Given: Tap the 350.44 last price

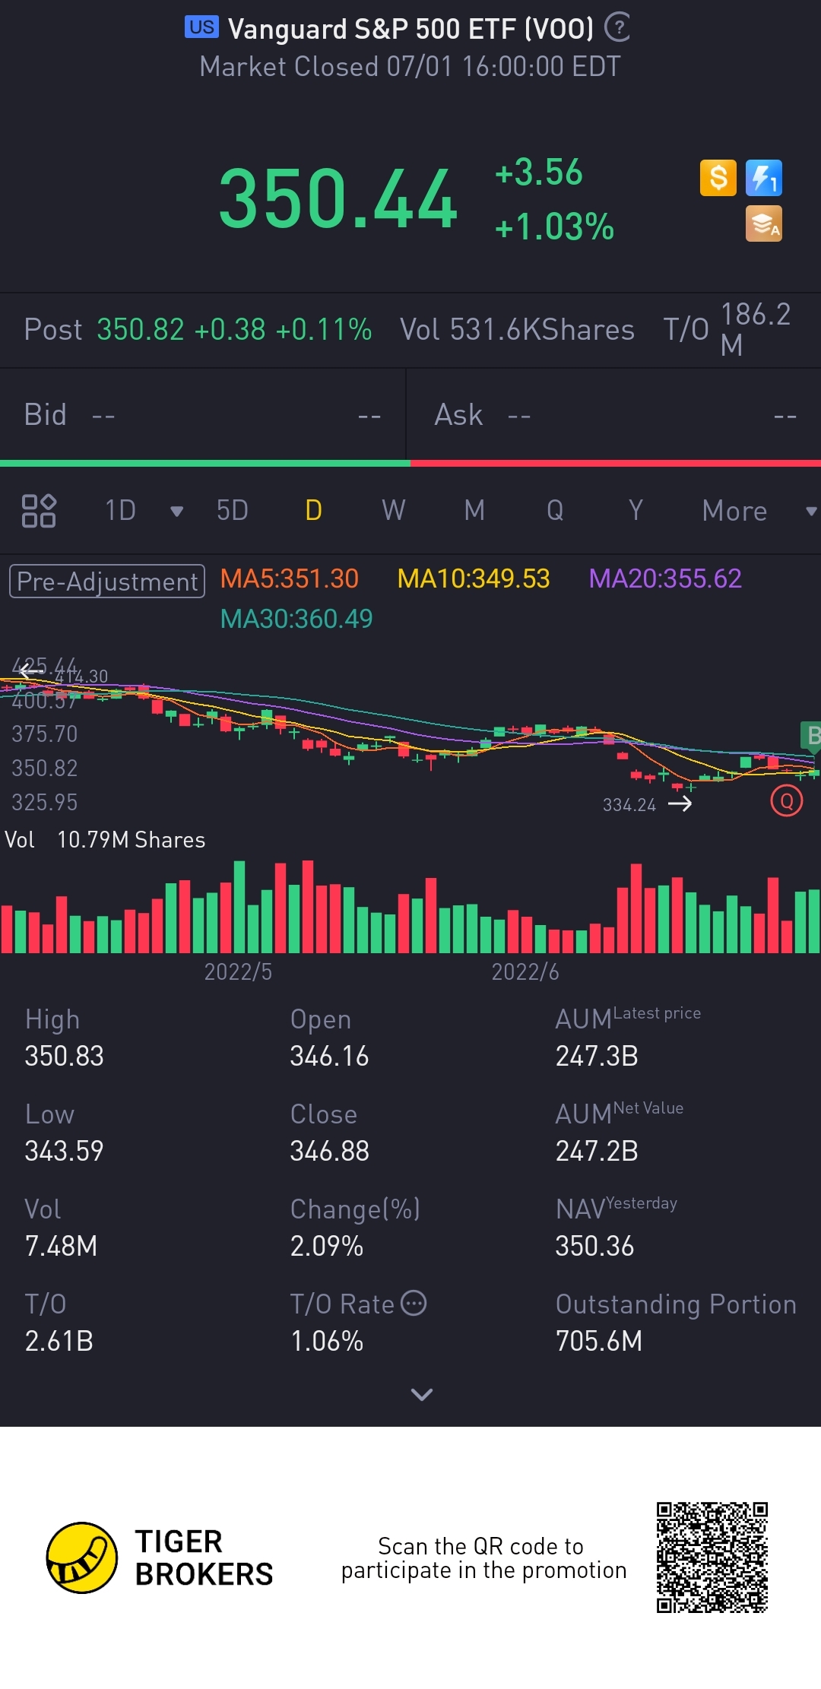Looking at the screenshot, I should pyautogui.click(x=338, y=200).
